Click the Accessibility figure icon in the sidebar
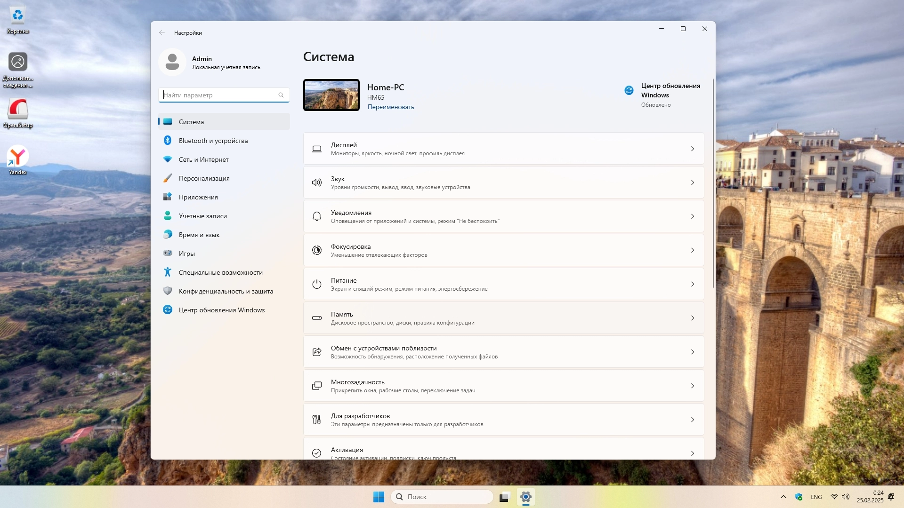 (x=168, y=272)
